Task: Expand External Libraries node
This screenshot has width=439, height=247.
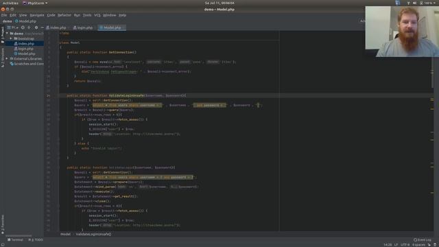Action: click(x=7, y=59)
